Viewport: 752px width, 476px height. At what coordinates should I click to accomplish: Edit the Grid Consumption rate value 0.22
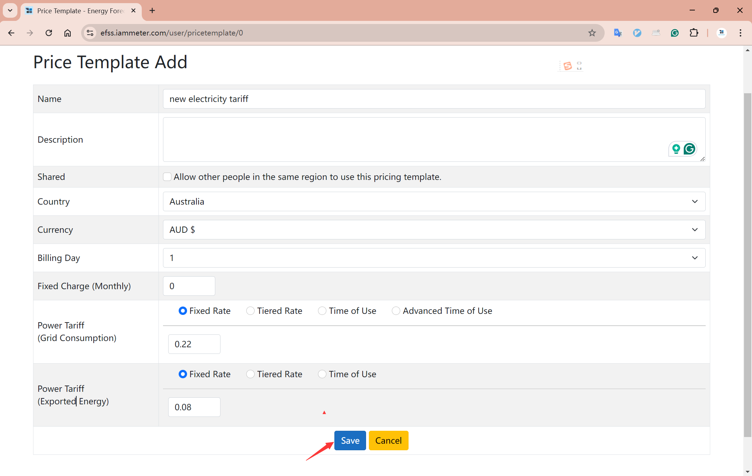click(x=193, y=343)
